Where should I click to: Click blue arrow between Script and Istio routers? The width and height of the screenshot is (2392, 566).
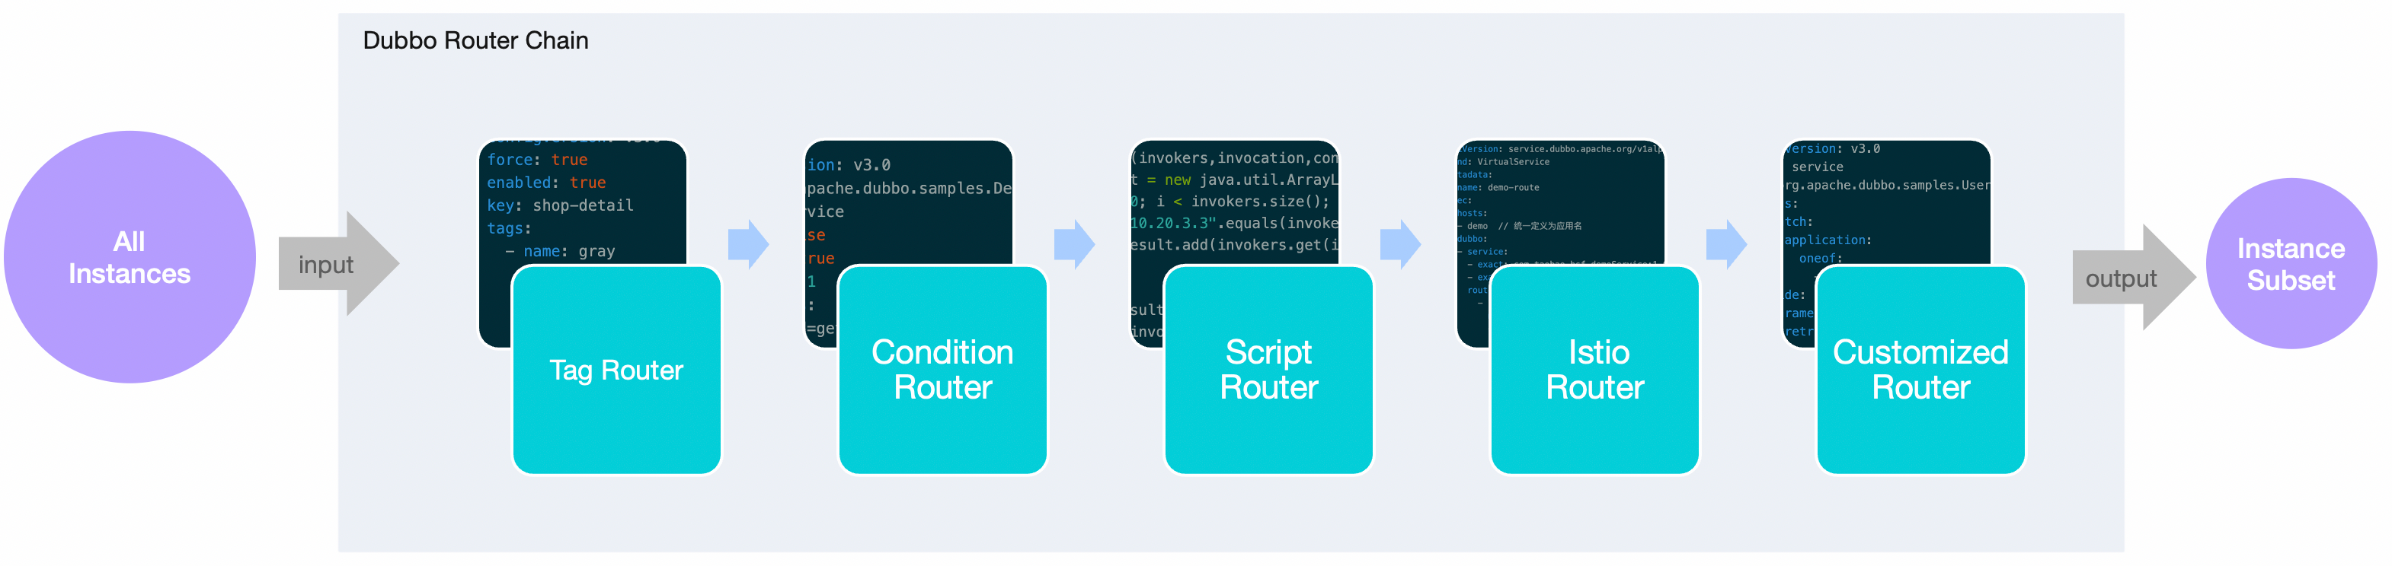pyautogui.click(x=1400, y=245)
